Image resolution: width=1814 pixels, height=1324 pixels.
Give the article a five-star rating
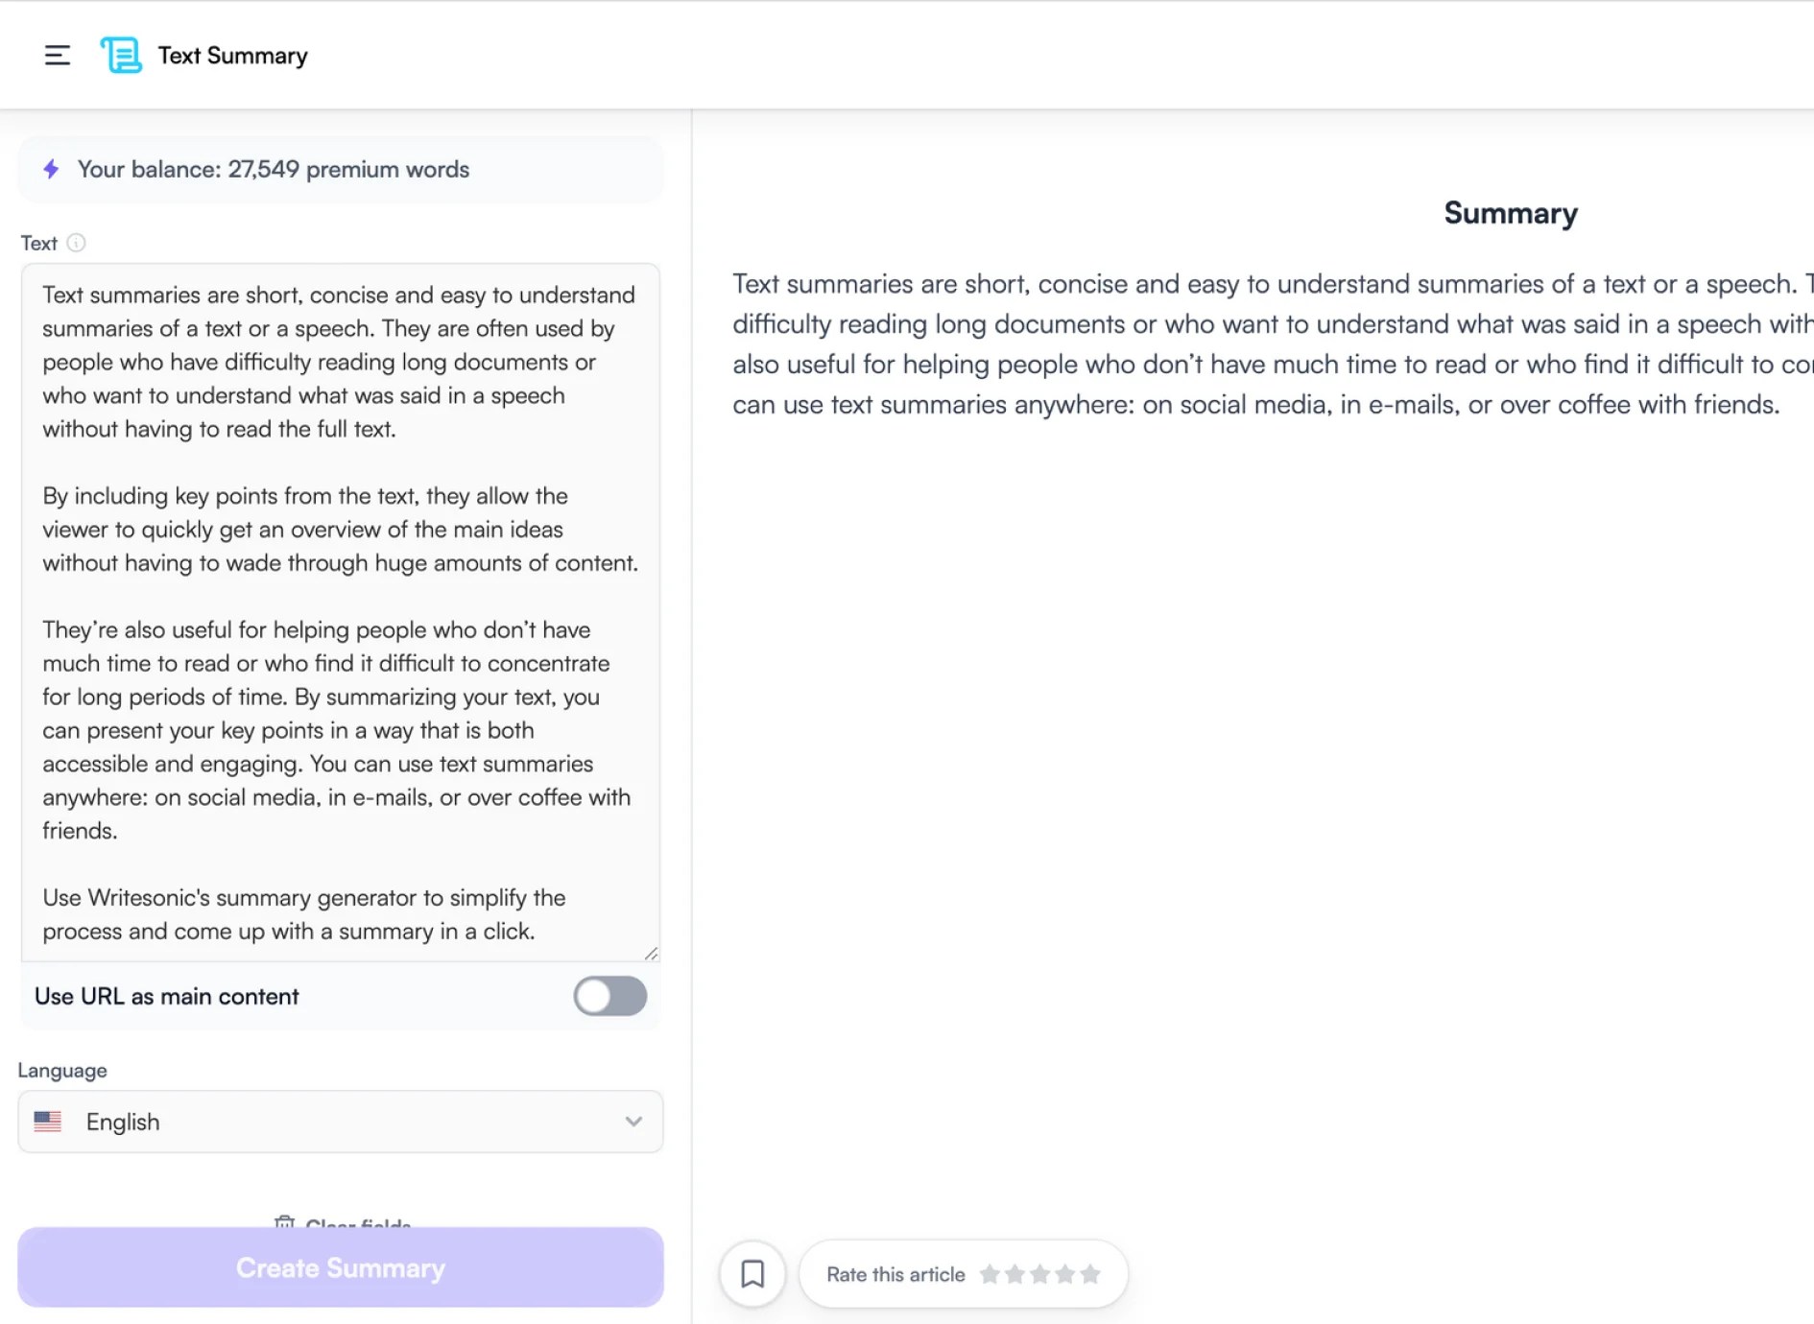tap(1089, 1273)
